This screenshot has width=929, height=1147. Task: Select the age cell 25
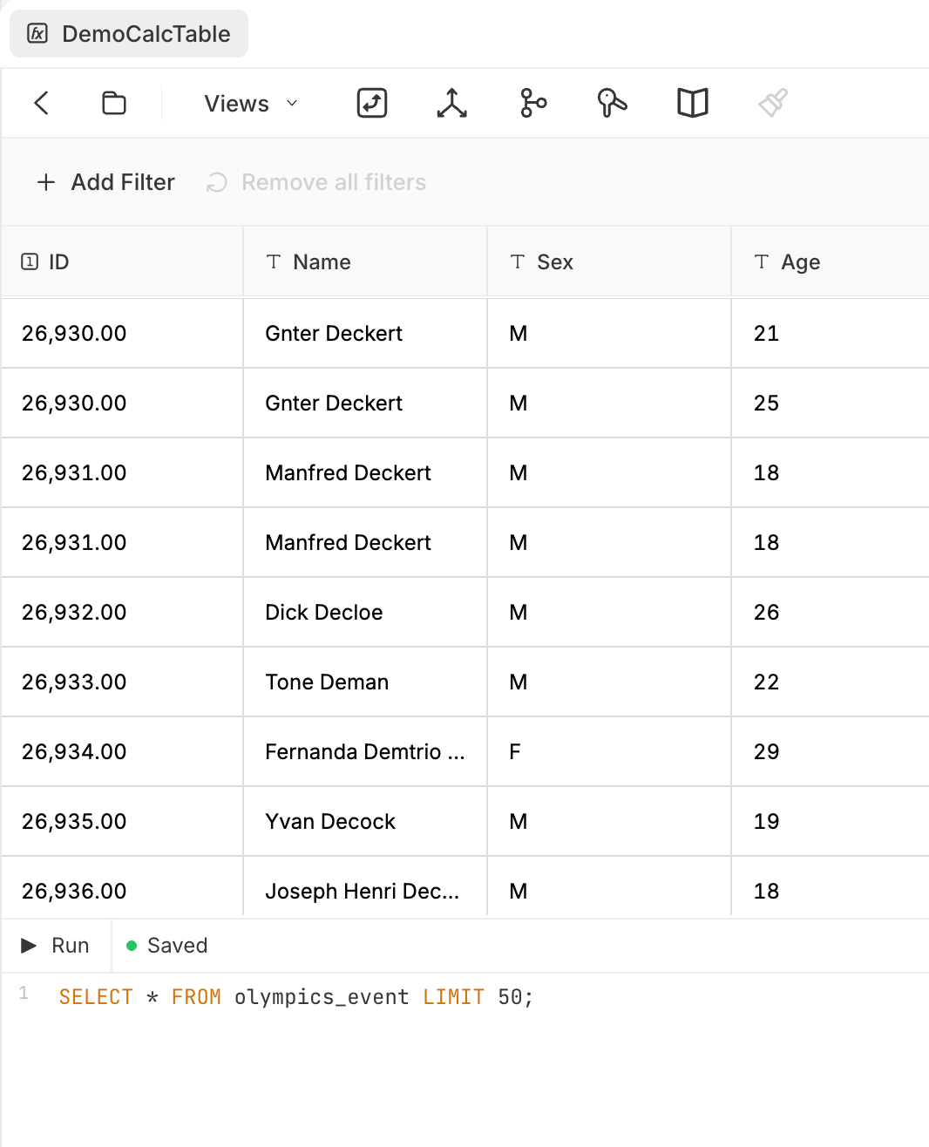[x=830, y=403]
